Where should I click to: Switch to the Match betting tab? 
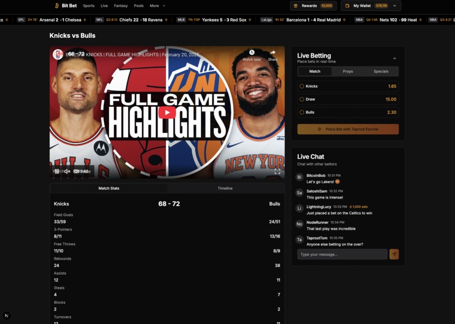point(314,71)
